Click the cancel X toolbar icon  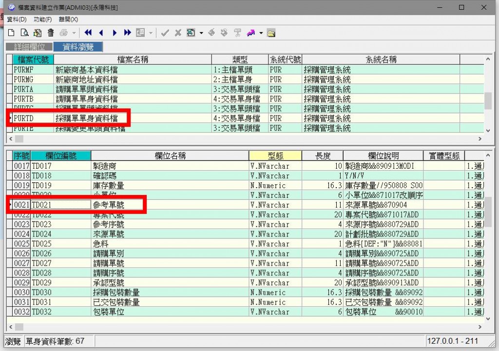178,33
